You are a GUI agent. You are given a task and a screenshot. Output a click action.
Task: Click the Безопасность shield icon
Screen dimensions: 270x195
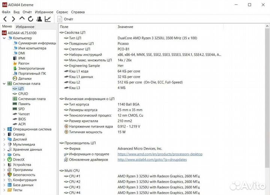9,175
